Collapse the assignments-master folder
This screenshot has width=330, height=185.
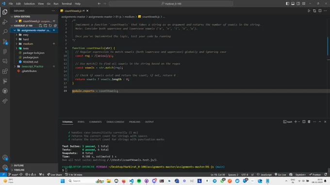34,30
